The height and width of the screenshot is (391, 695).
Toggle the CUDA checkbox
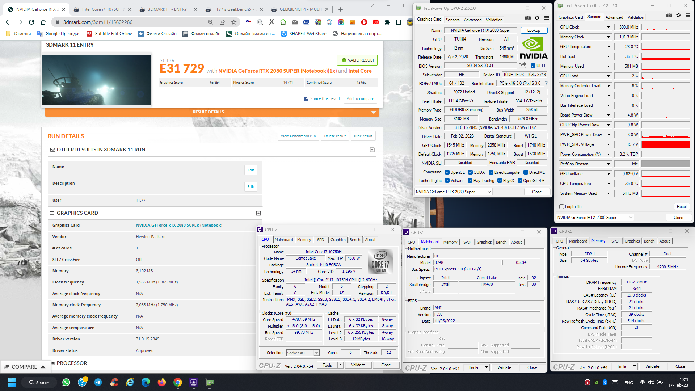[x=470, y=172]
